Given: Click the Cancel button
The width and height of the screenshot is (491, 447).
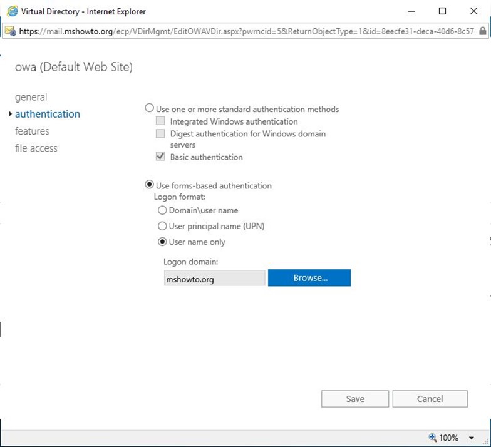Looking at the screenshot, I should pos(430,399).
